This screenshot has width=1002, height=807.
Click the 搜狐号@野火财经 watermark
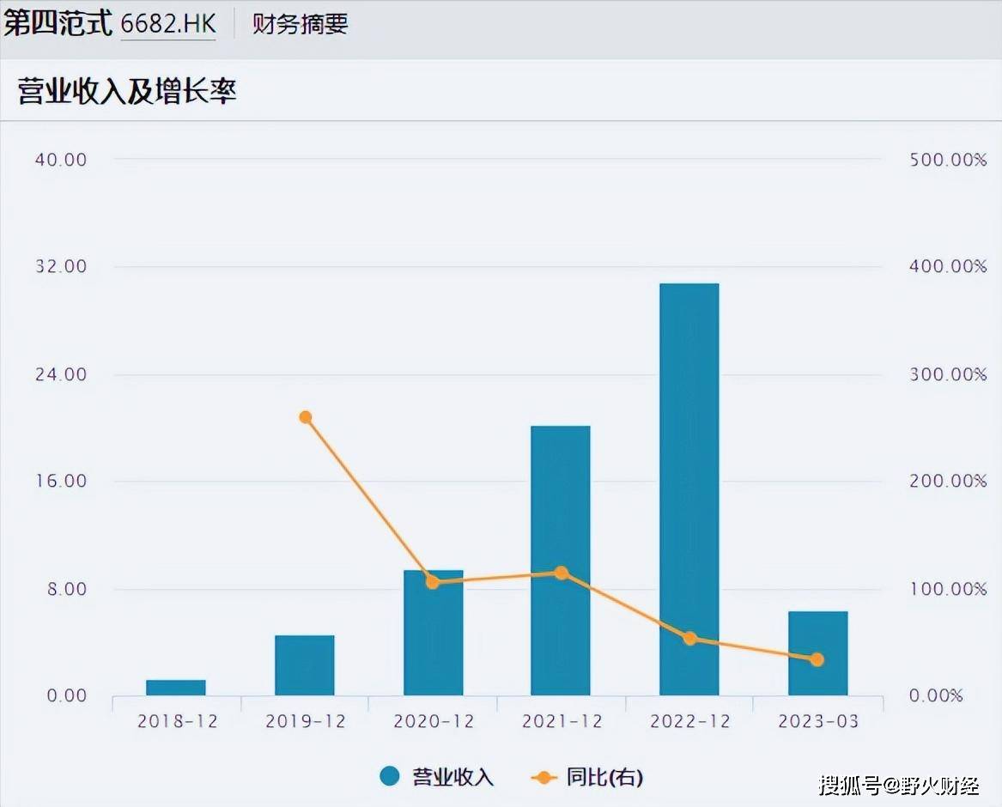899,784
